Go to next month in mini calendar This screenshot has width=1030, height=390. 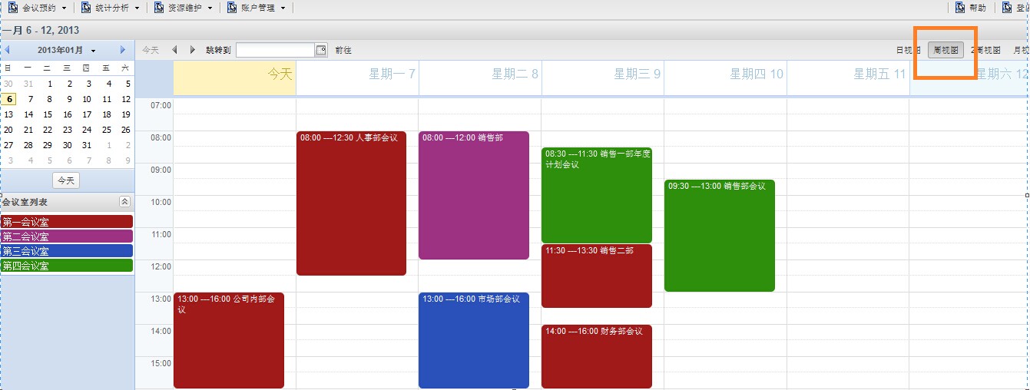(x=123, y=50)
